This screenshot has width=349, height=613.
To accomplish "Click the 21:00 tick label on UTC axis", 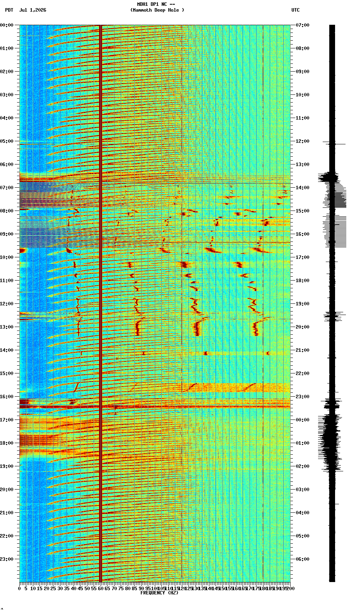I will (303, 350).
